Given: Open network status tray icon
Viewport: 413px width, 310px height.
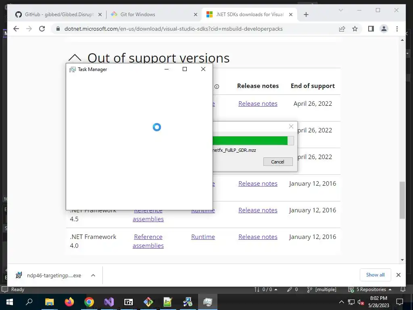Looking at the screenshot, I should pyautogui.click(x=351, y=302).
